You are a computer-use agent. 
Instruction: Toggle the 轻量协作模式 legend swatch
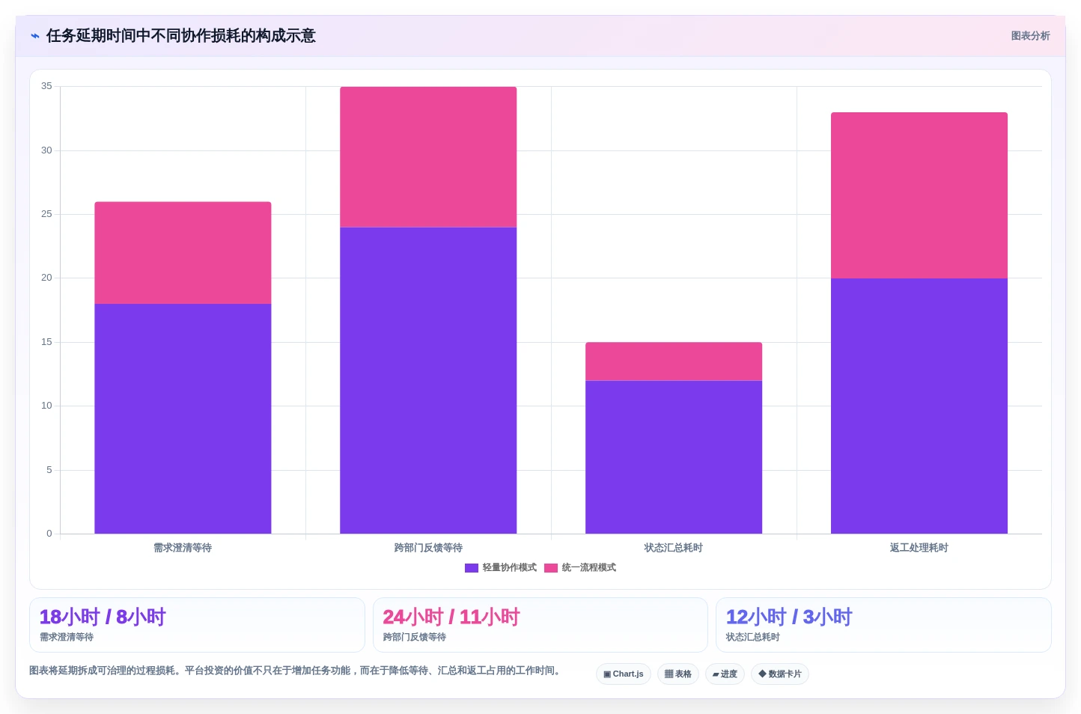(x=471, y=568)
